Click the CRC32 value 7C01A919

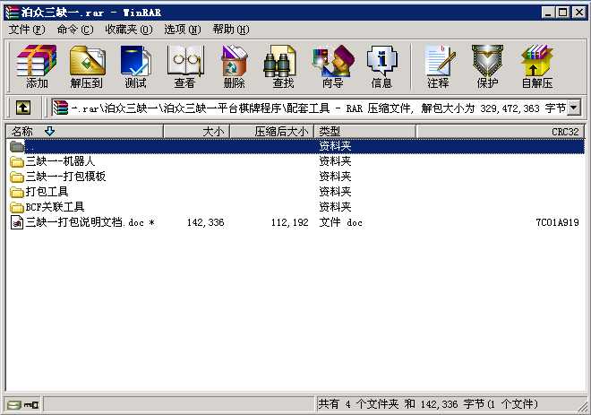point(558,222)
